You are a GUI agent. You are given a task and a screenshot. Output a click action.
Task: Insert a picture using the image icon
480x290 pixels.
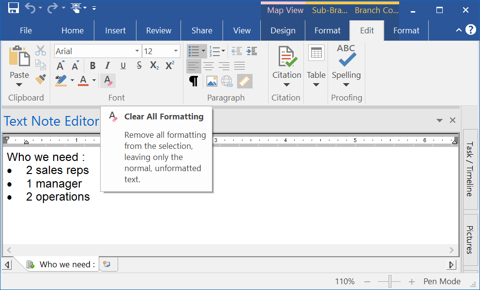(212, 80)
